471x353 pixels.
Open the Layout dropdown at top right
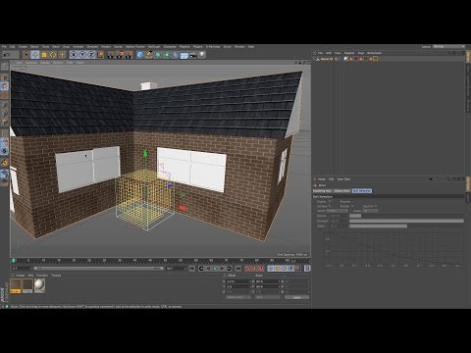(447, 47)
